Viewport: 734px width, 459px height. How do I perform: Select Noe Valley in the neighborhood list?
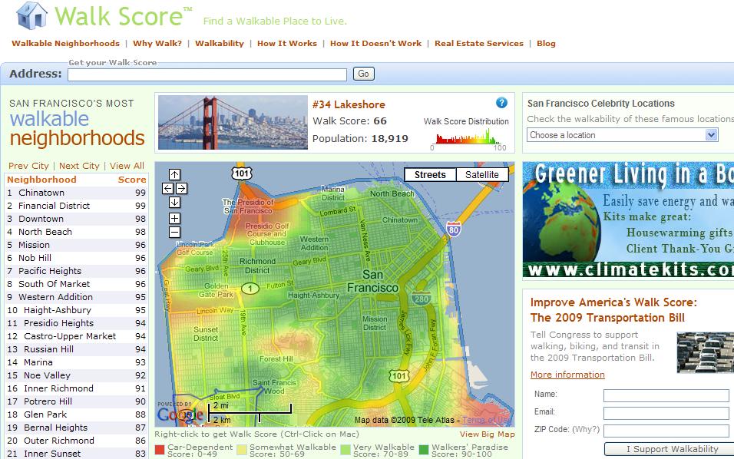[76, 375]
